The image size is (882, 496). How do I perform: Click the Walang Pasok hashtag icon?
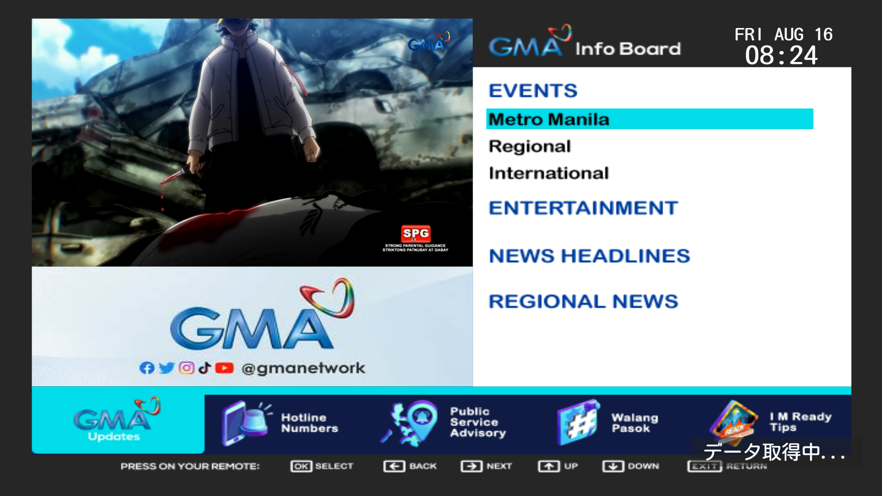(578, 423)
